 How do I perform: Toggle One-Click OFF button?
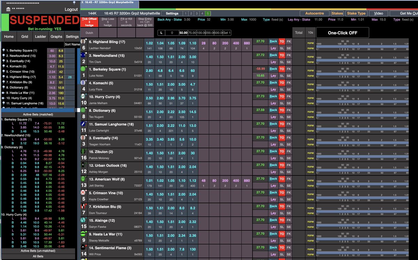[342, 33]
